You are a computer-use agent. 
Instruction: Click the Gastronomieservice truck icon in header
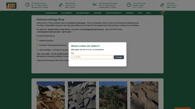pyautogui.click(x=94, y=5)
